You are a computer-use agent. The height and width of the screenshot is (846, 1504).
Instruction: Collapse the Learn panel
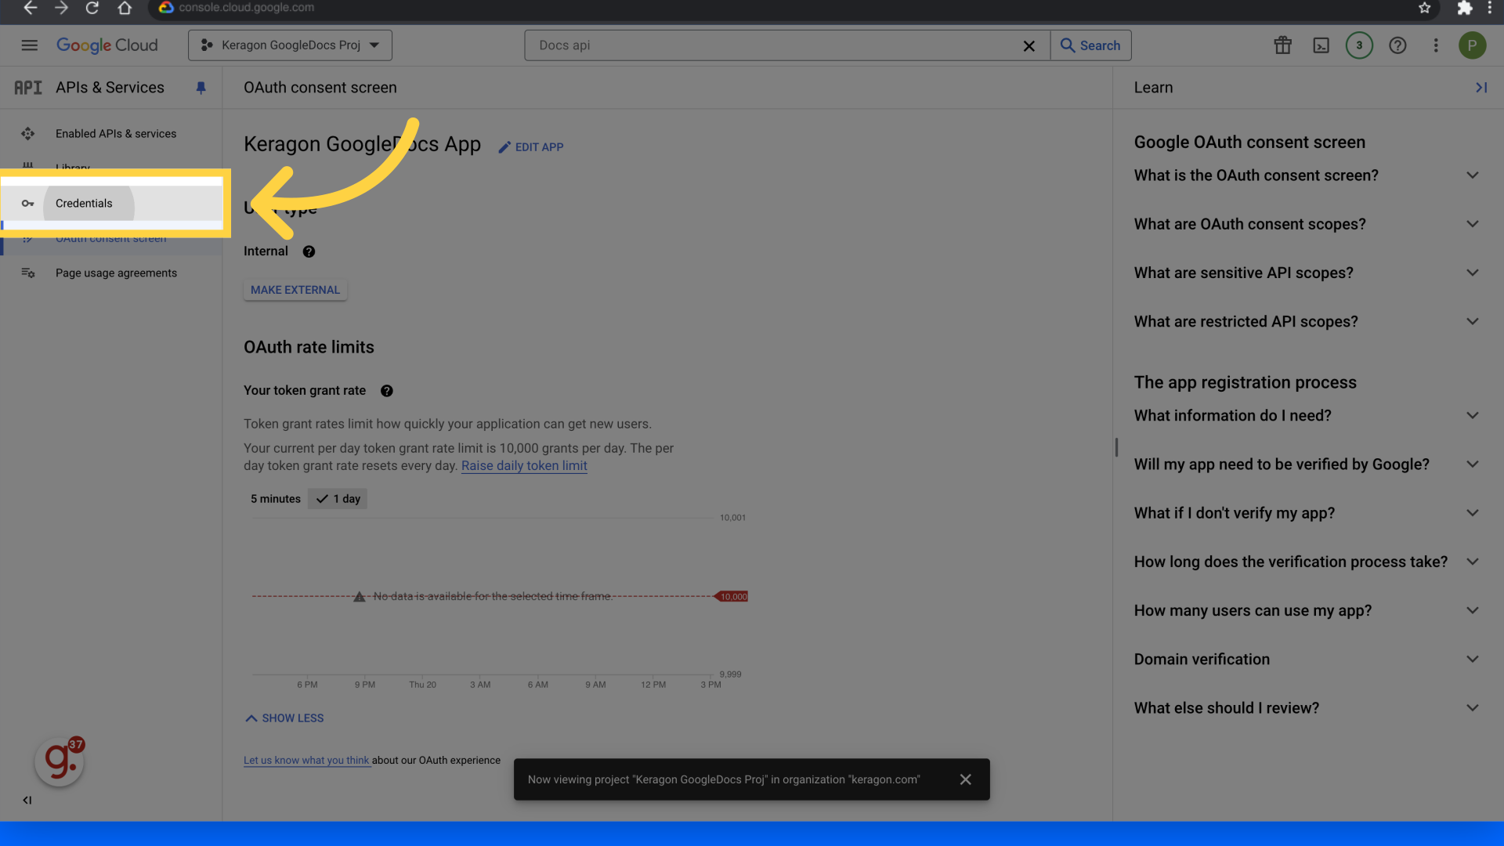click(1480, 88)
